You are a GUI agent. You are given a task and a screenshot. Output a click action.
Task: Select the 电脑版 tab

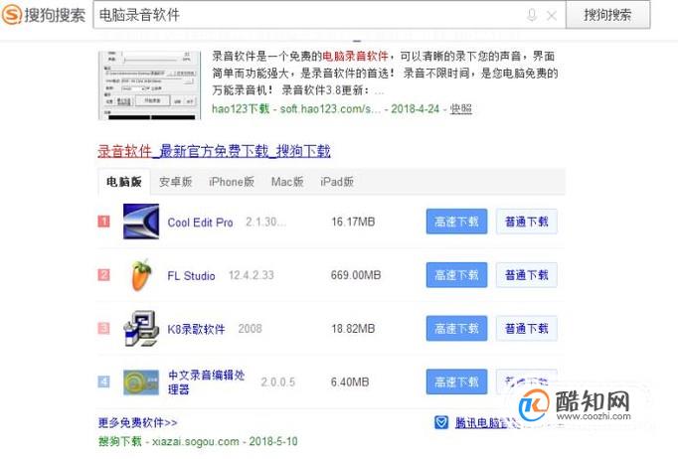tap(124, 182)
